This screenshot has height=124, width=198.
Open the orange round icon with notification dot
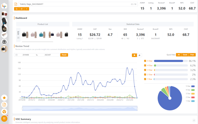pyautogui.click(x=4, y=118)
